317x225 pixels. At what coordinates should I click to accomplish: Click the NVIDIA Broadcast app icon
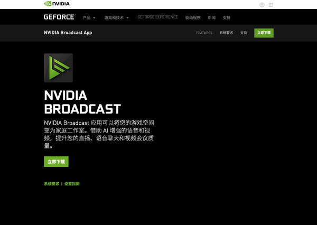[58, 68]
